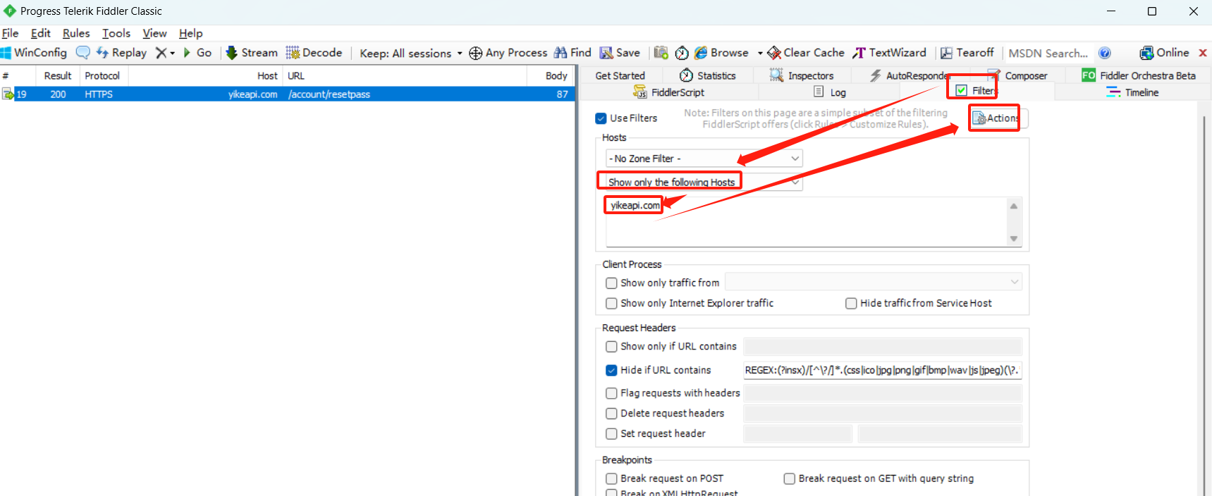Open the Rules menu
1212x496 pixels.
click(76, 33)
